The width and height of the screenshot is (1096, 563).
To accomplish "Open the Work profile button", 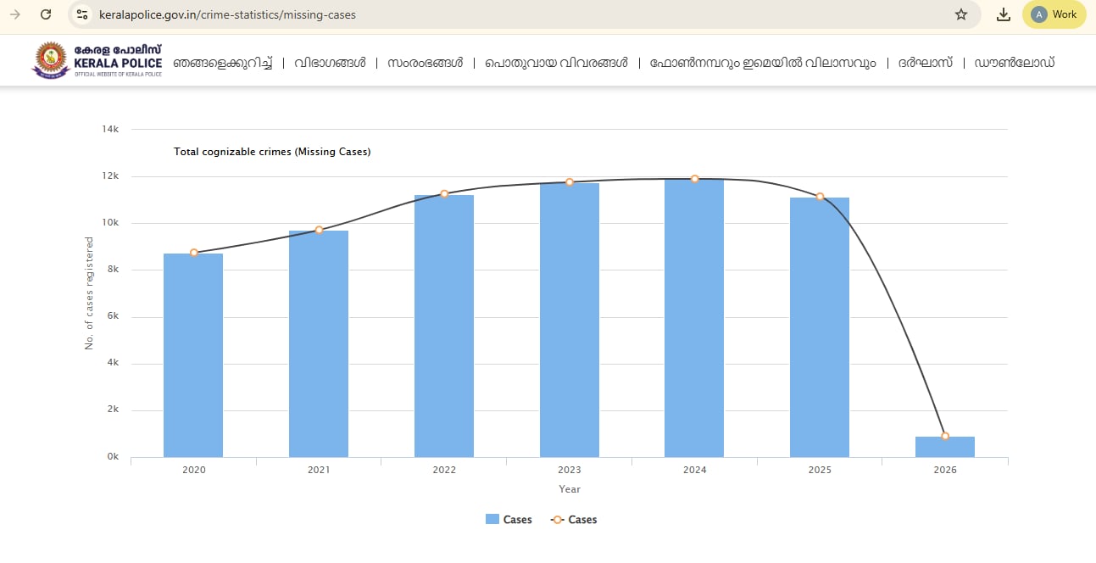I will pyautogui.click(x=1054, y=14).
